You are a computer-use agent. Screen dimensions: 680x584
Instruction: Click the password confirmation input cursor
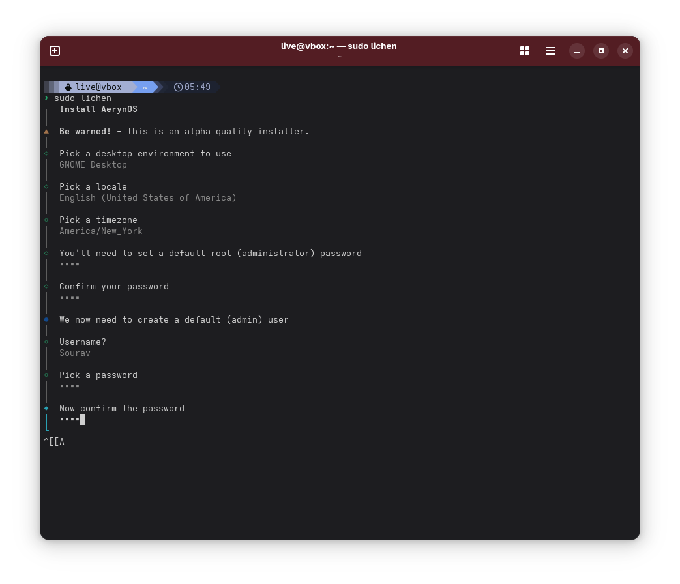tap(83, 419)
